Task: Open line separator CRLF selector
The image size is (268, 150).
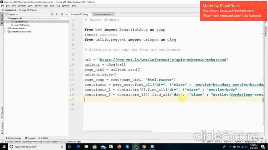Action: point(209,142)
